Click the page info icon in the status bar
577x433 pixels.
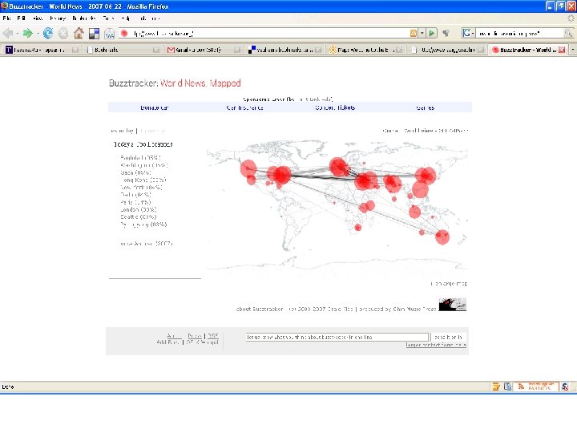click(507, 386)
